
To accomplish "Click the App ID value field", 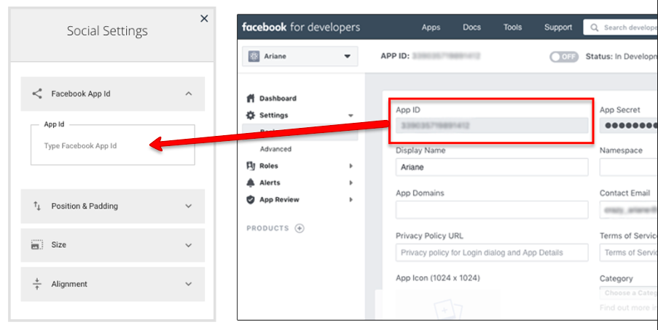I will pyautogui.click(x=492, y=126).
